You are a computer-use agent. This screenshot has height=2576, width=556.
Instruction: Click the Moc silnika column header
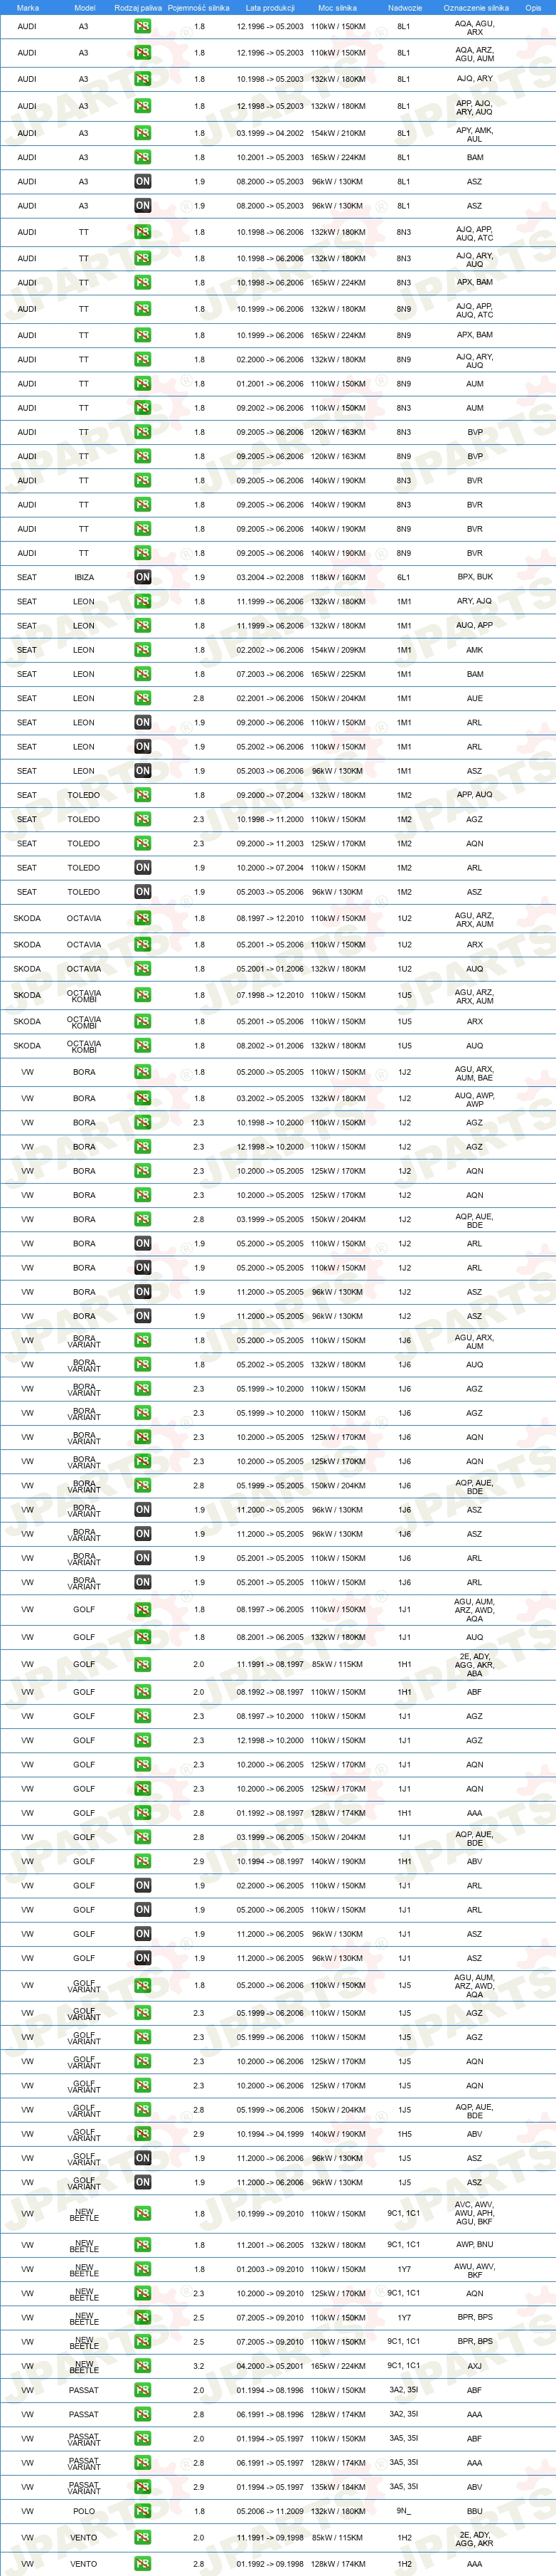tap(338, 8)
